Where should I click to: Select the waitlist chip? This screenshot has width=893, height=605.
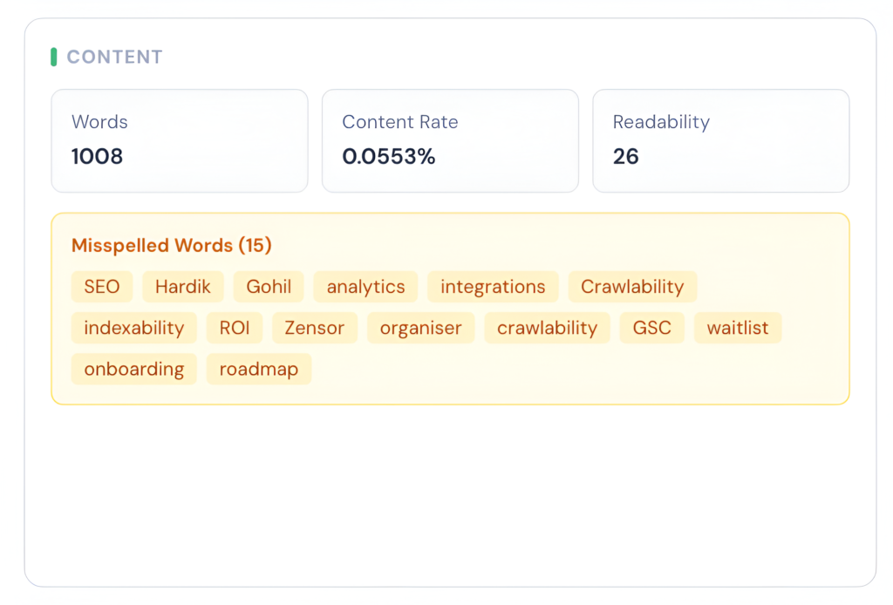pos(738,328)
